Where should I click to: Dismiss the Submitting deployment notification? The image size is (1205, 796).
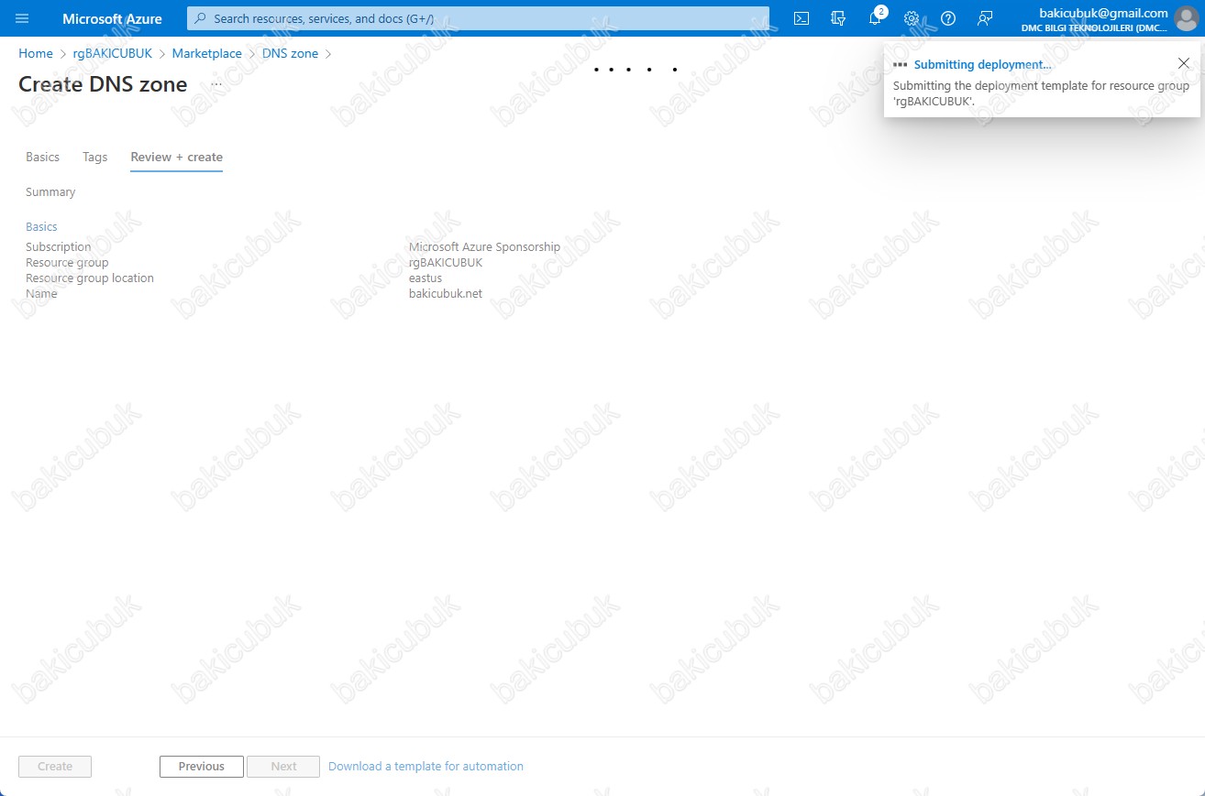tap(1183, 63)
